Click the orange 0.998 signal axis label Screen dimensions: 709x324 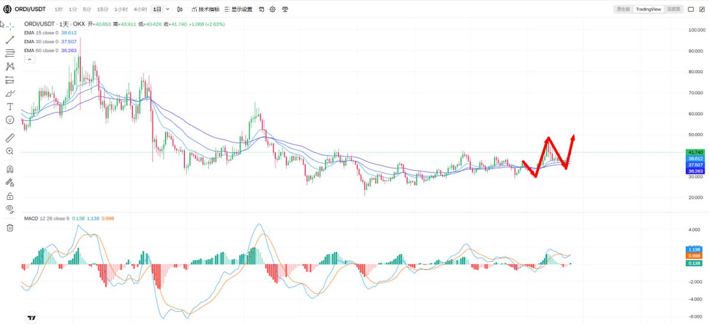[x=695, y=255]
